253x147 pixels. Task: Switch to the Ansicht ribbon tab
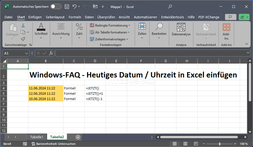coord(124,17)
